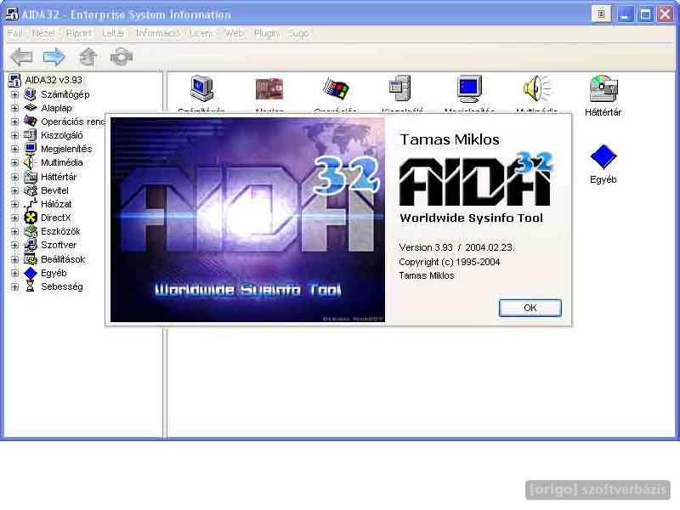Click the 'Copyright (c) 1995-2004' text
Image resolution: width=680 pixels, height=510 pixels.
pos(450,262)
